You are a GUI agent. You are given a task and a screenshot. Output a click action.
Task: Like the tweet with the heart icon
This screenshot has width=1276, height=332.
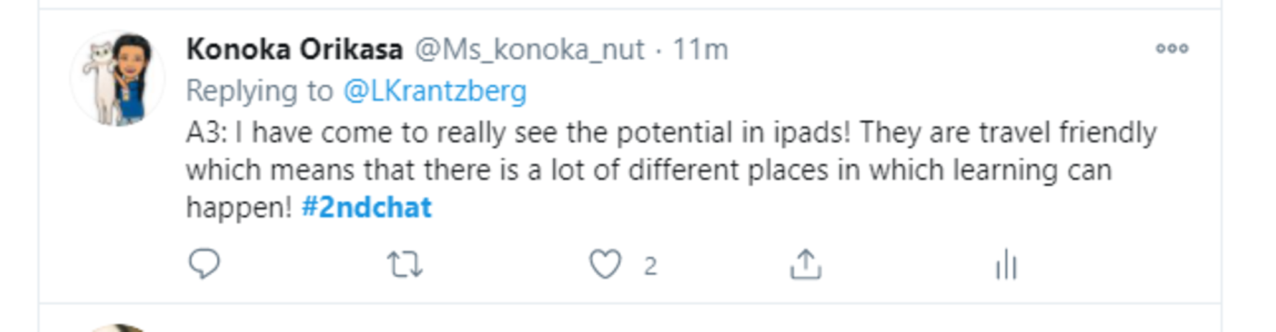tap(605, 264)
